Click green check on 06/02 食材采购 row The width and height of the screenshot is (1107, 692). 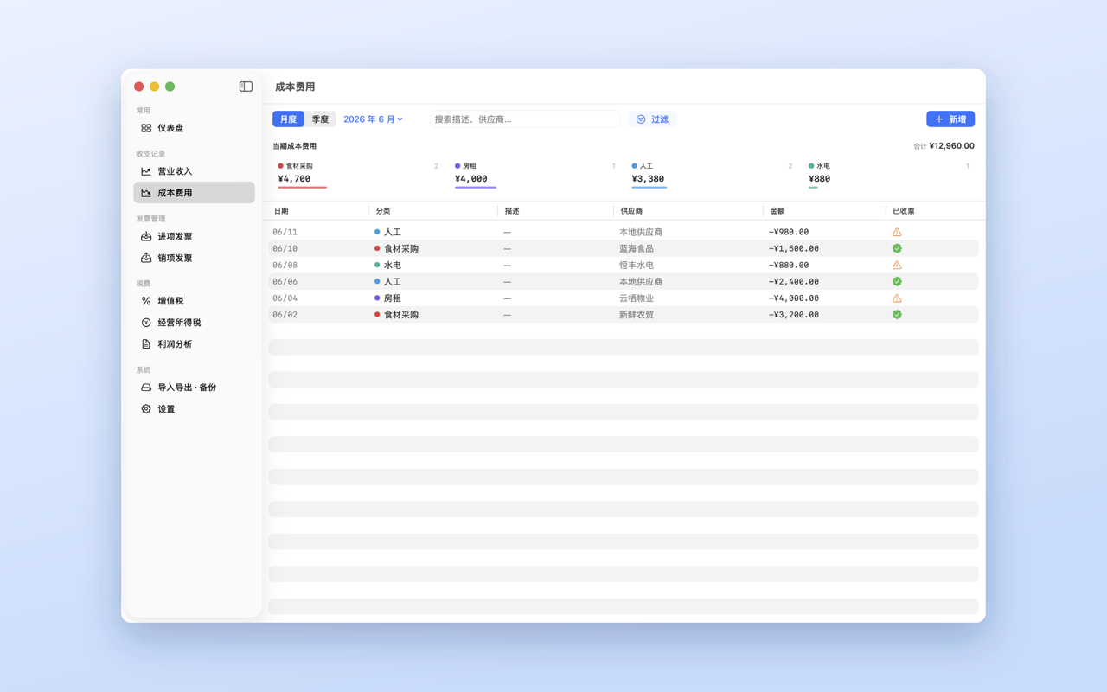[897, 315]
